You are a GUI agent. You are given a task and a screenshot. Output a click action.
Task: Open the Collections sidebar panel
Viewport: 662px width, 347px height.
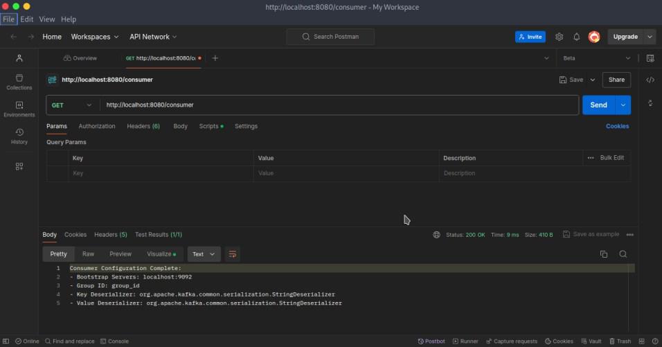point(19,82)
